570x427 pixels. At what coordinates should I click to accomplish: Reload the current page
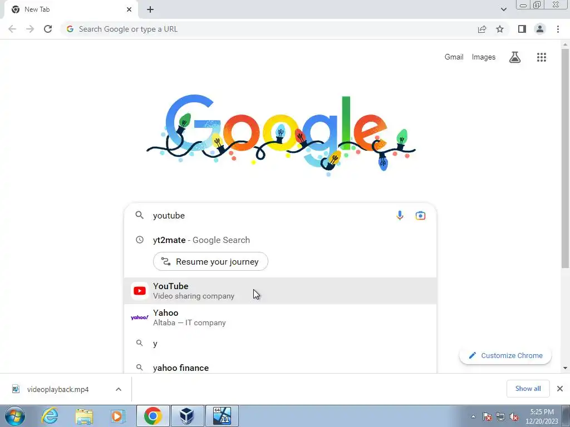coord(48,29)
